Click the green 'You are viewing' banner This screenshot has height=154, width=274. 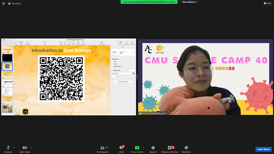click(x=149, y=2)
